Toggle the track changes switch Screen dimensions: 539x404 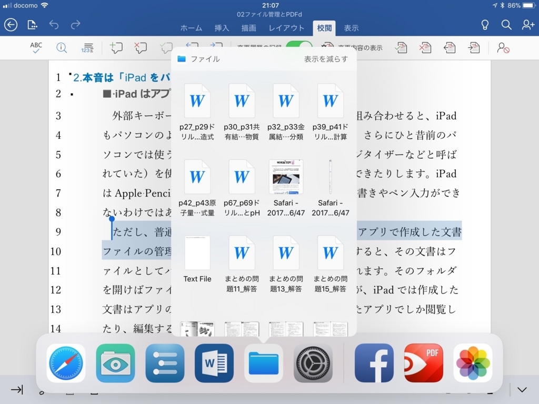[x=299, y=45]
